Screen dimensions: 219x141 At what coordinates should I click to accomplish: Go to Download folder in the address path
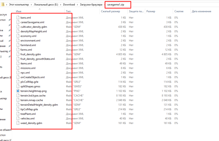[x=69, y=5]
